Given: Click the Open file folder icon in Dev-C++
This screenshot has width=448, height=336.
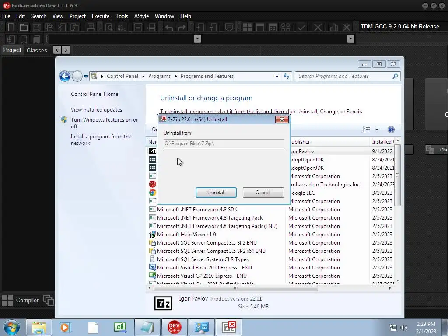Looking at the screenshot, I should (x=24, y=28).
